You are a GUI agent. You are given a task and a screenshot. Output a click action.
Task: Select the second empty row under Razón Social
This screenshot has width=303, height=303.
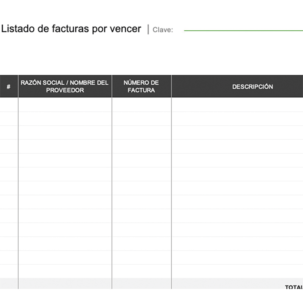point(65,119)
